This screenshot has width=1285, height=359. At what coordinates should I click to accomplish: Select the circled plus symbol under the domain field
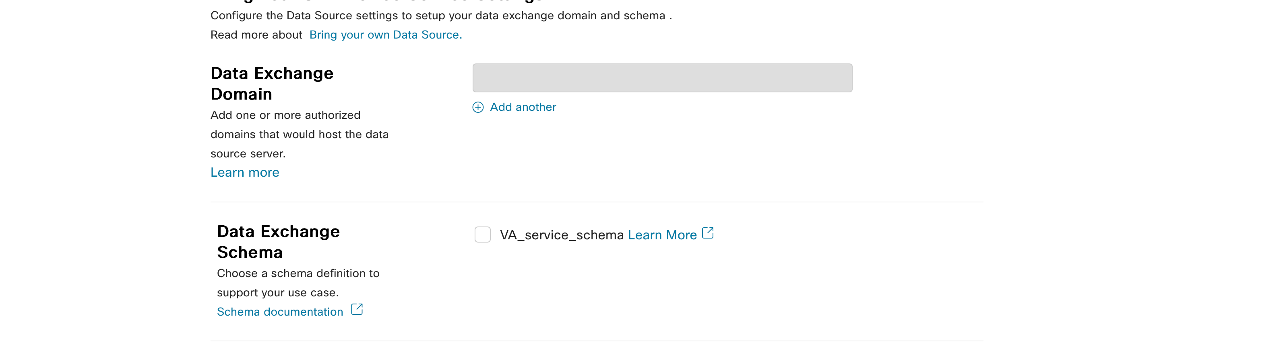point(479,107)
